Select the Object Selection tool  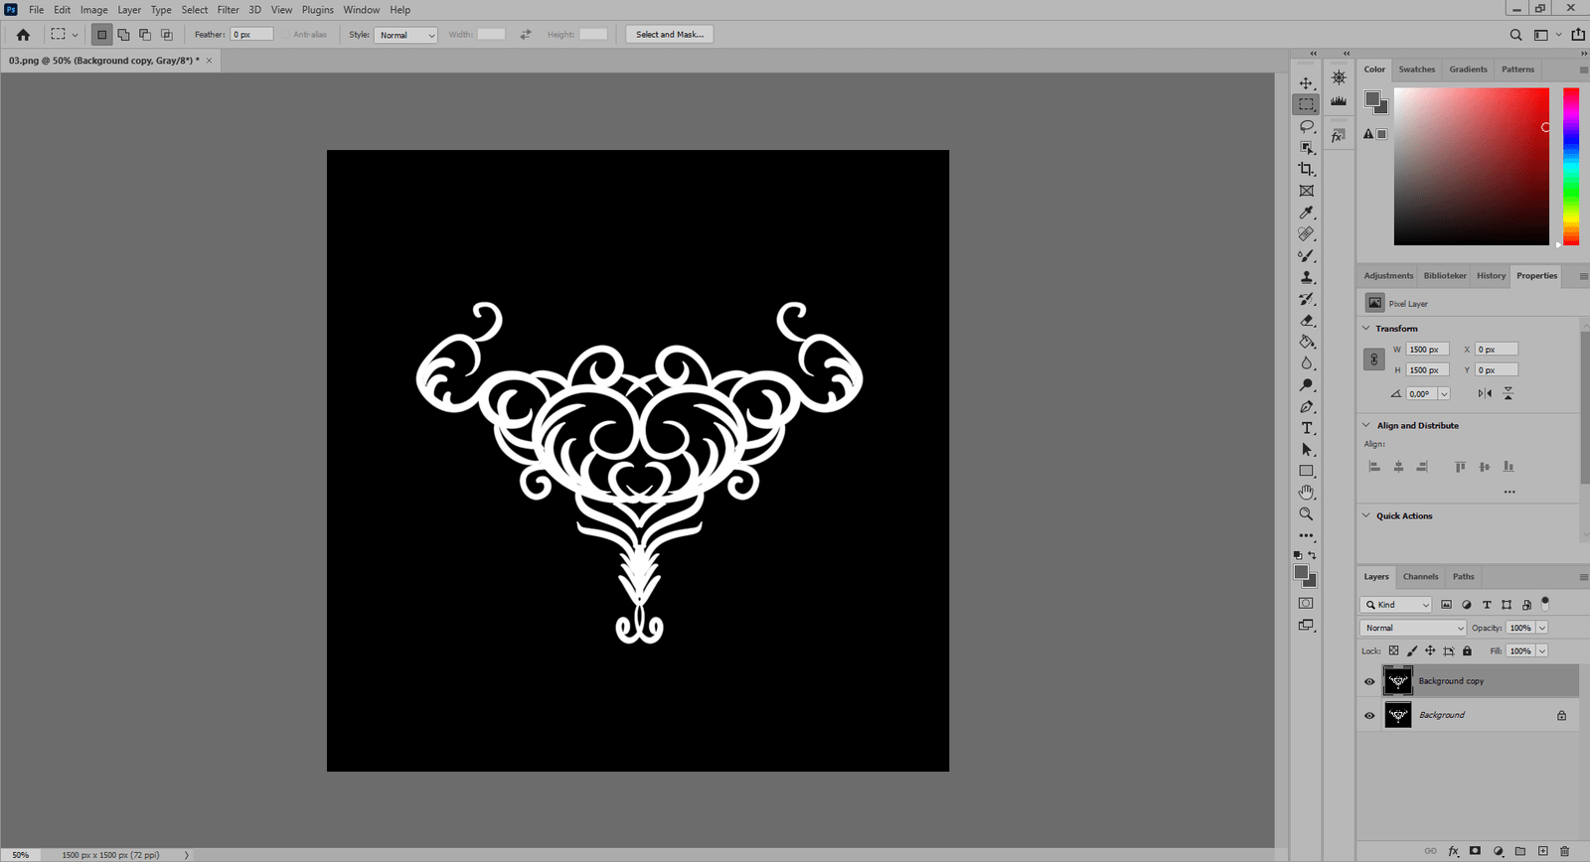pyautogui.click(x=1306, y=148)
